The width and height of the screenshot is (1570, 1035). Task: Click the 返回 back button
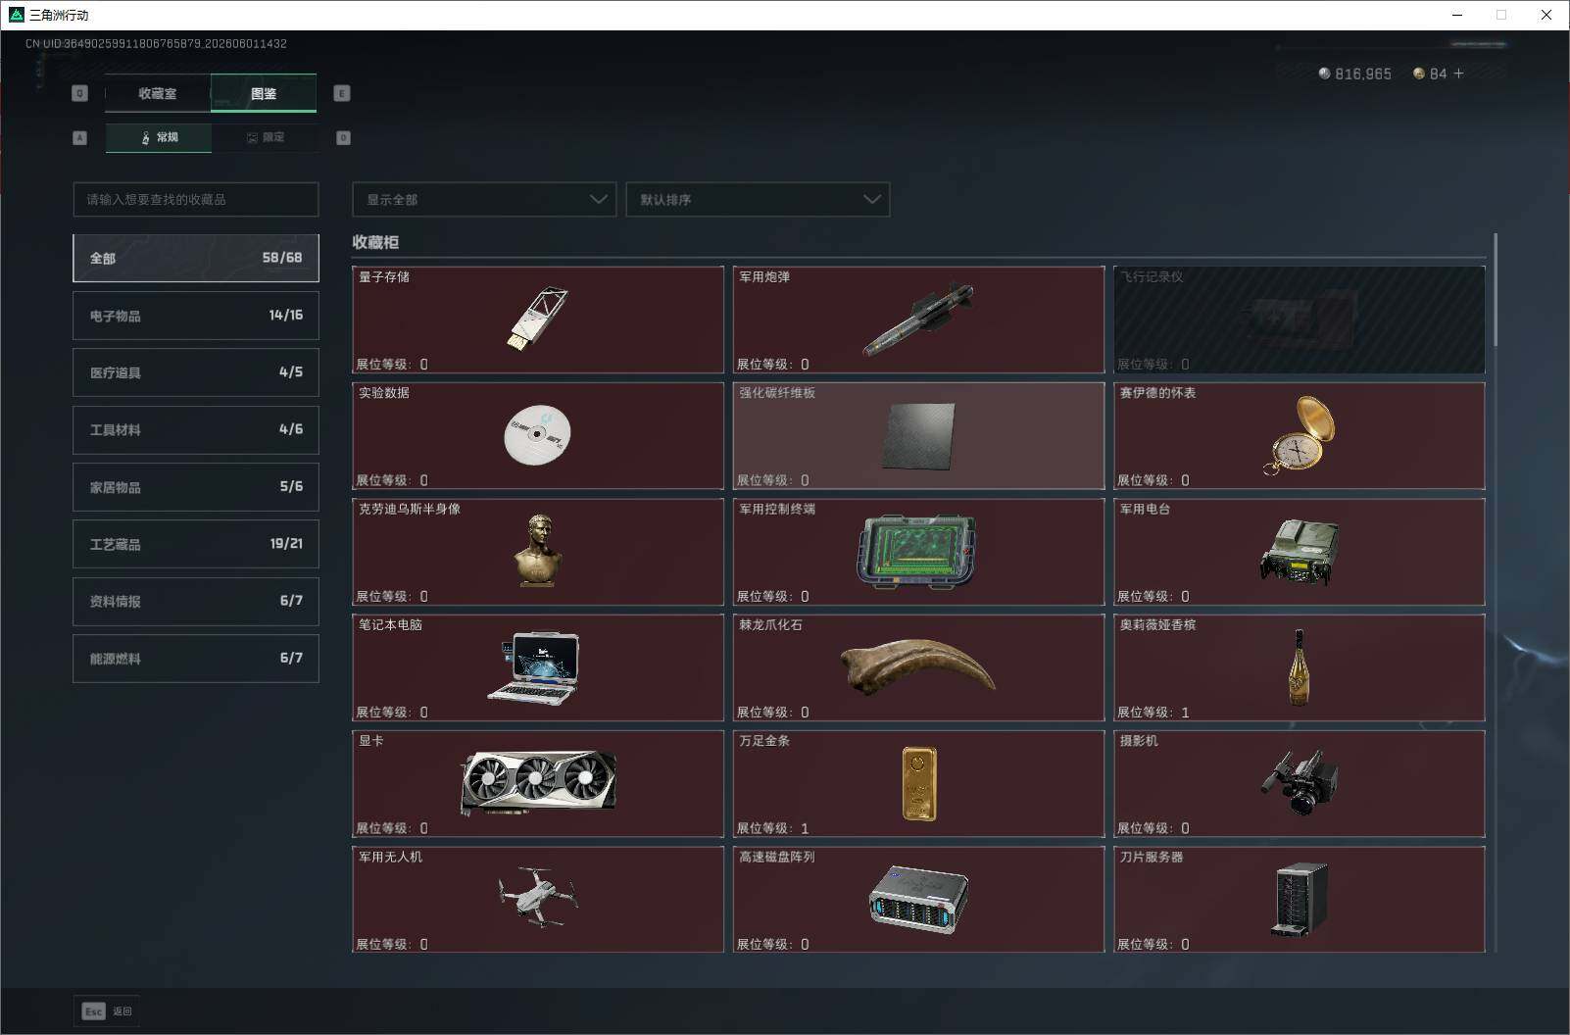coord(107,1011)
